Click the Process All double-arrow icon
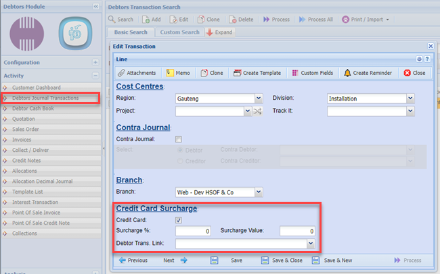 (x=302, y=20)
